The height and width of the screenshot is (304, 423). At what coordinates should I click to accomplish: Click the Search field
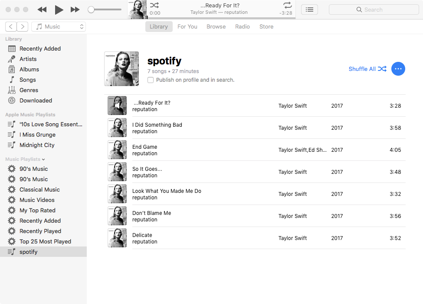(373, 10)
